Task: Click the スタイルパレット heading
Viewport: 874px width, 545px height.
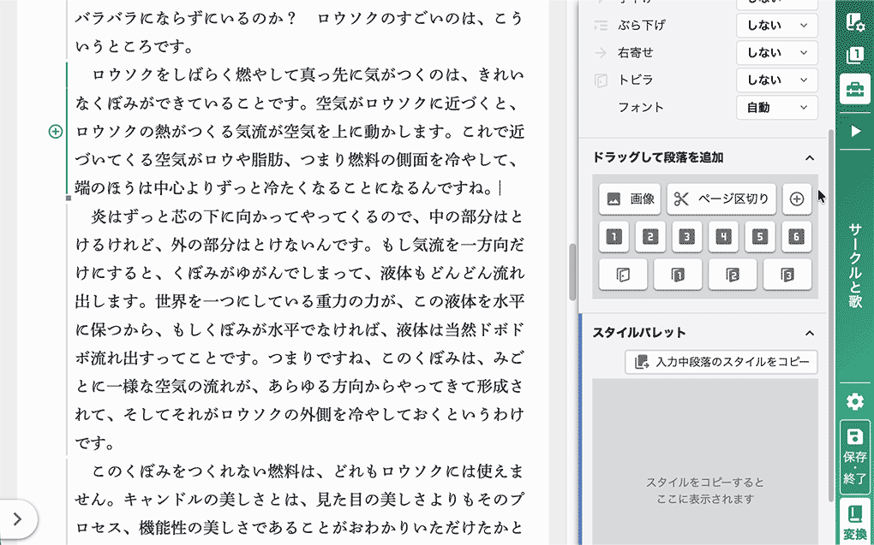Action: (x=638, y=333)
